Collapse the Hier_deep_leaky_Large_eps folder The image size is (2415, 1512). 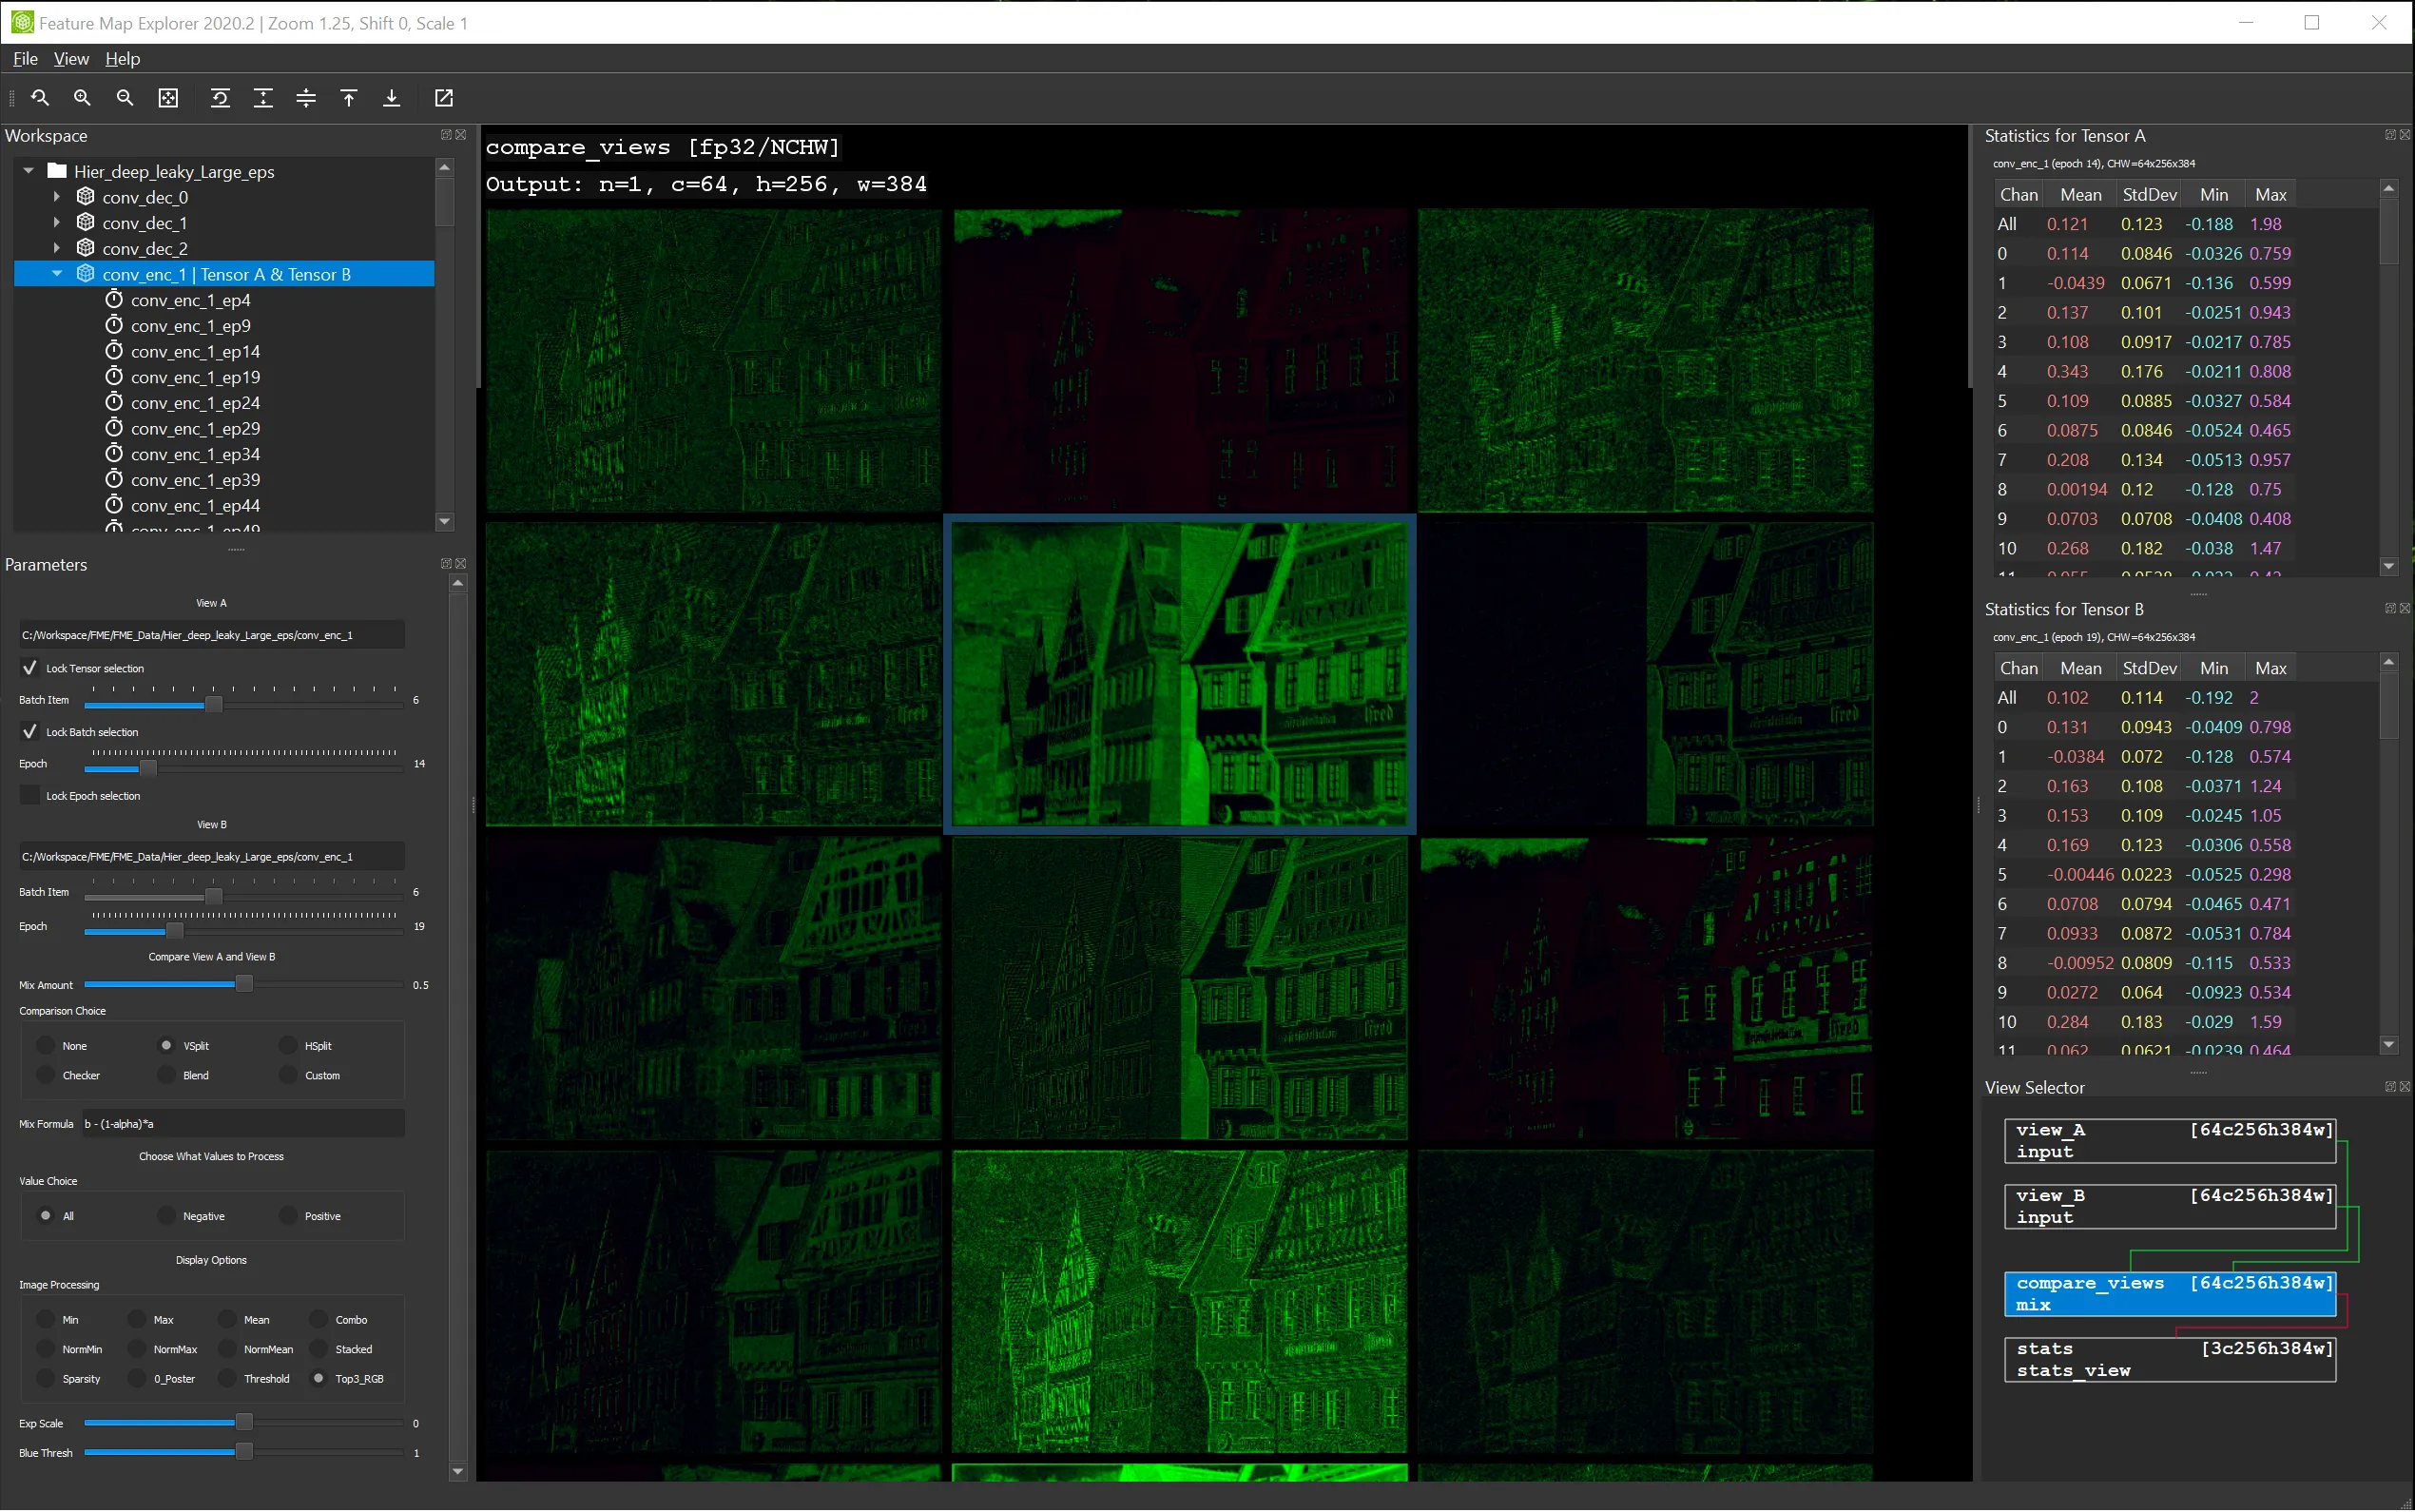coord(29,171)
